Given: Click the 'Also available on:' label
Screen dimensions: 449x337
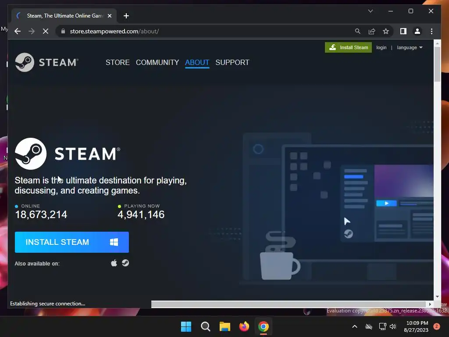Looking at the screenshot, I should [37, 264].
